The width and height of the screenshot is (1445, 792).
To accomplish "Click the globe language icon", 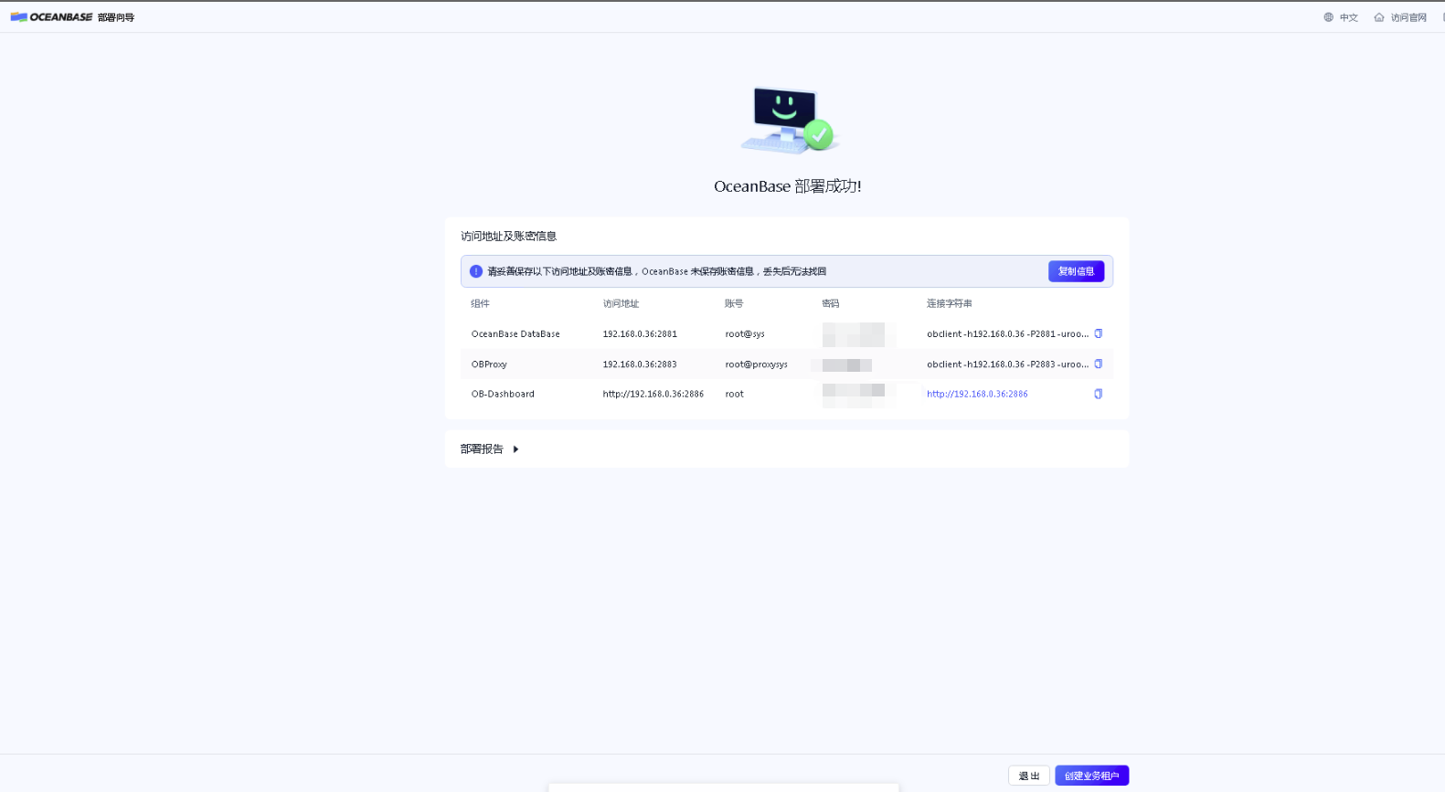I will click(1329, 17).
